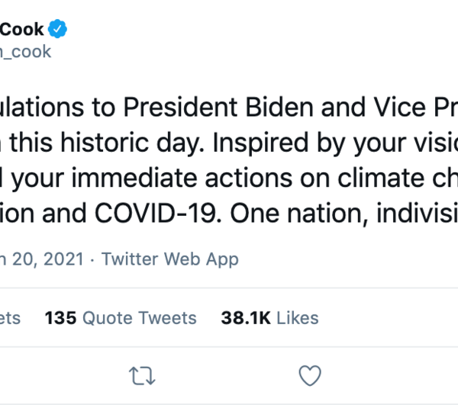Open the Retweets count on the left
Screen dimensions: 458x405
(11, 317)
